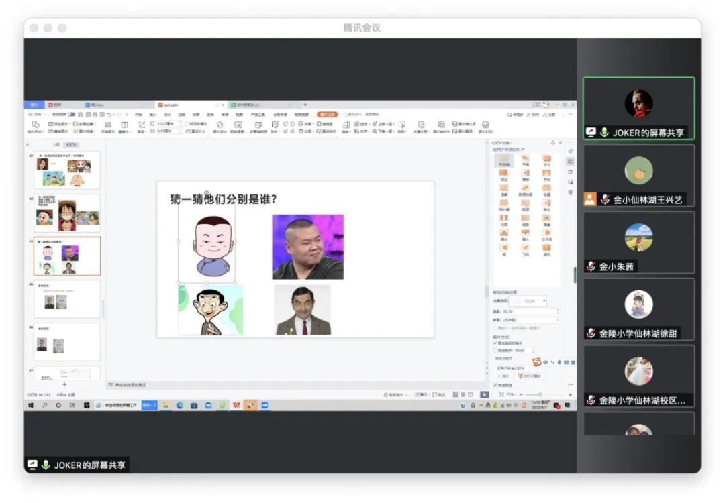Select slide 43 thumbnail with Luffy picture

coord(68,213)
